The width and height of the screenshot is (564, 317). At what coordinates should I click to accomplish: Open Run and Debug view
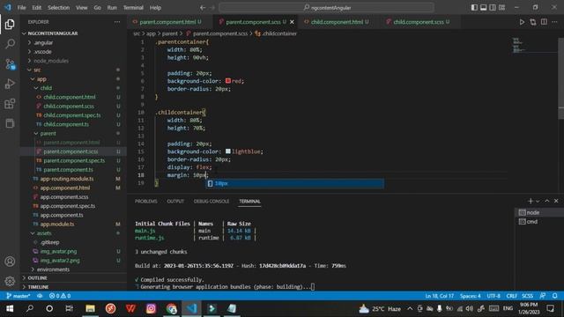[10, 84]
